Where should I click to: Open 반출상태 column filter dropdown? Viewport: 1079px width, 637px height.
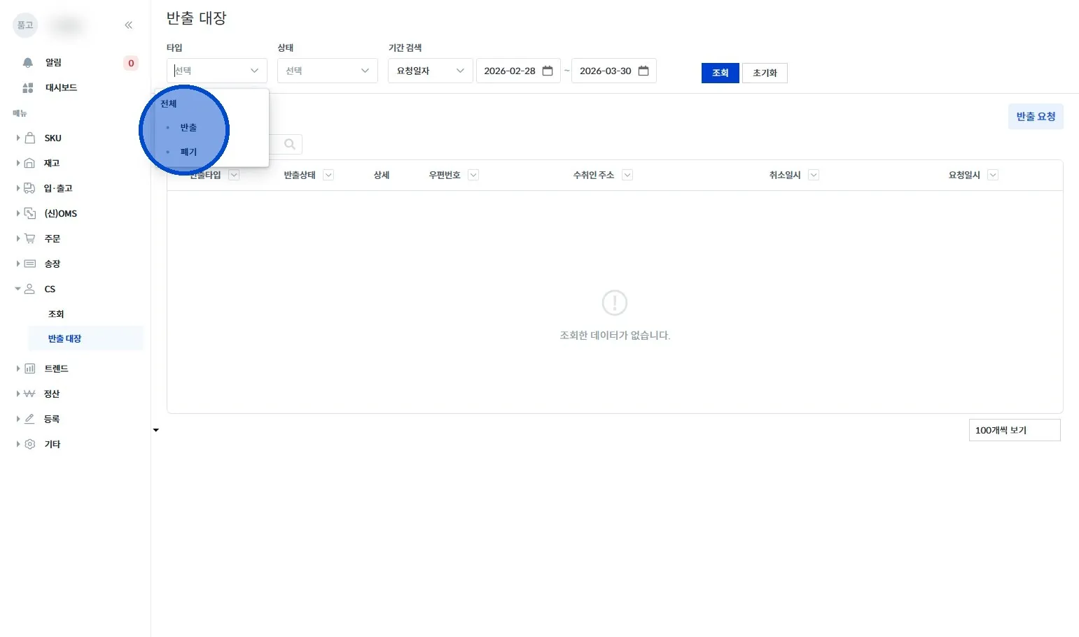pyautogui.click(x=328, y=175)
